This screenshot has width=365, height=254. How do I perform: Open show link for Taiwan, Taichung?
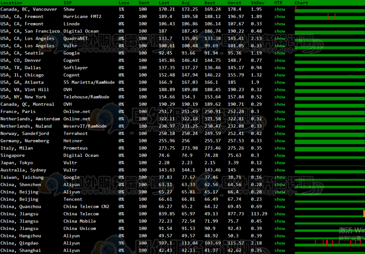tap(280, 177)
